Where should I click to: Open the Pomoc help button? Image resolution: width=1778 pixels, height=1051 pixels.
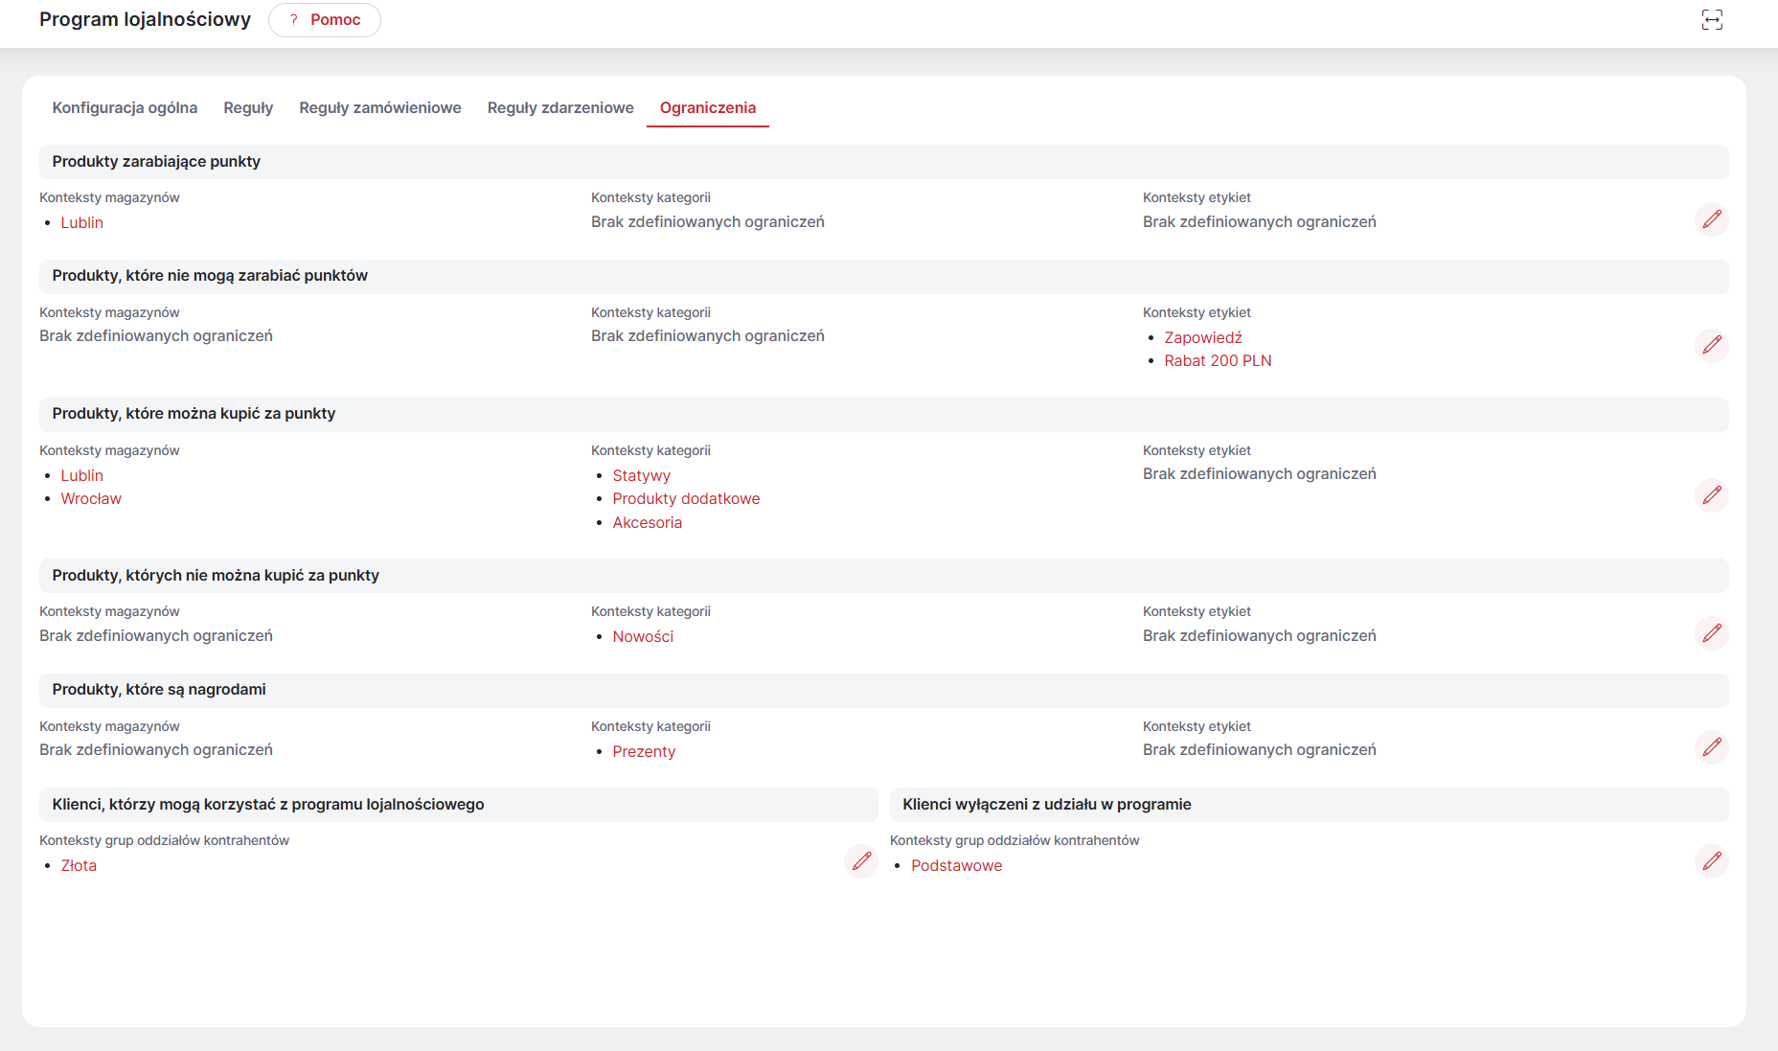point(325,20)
